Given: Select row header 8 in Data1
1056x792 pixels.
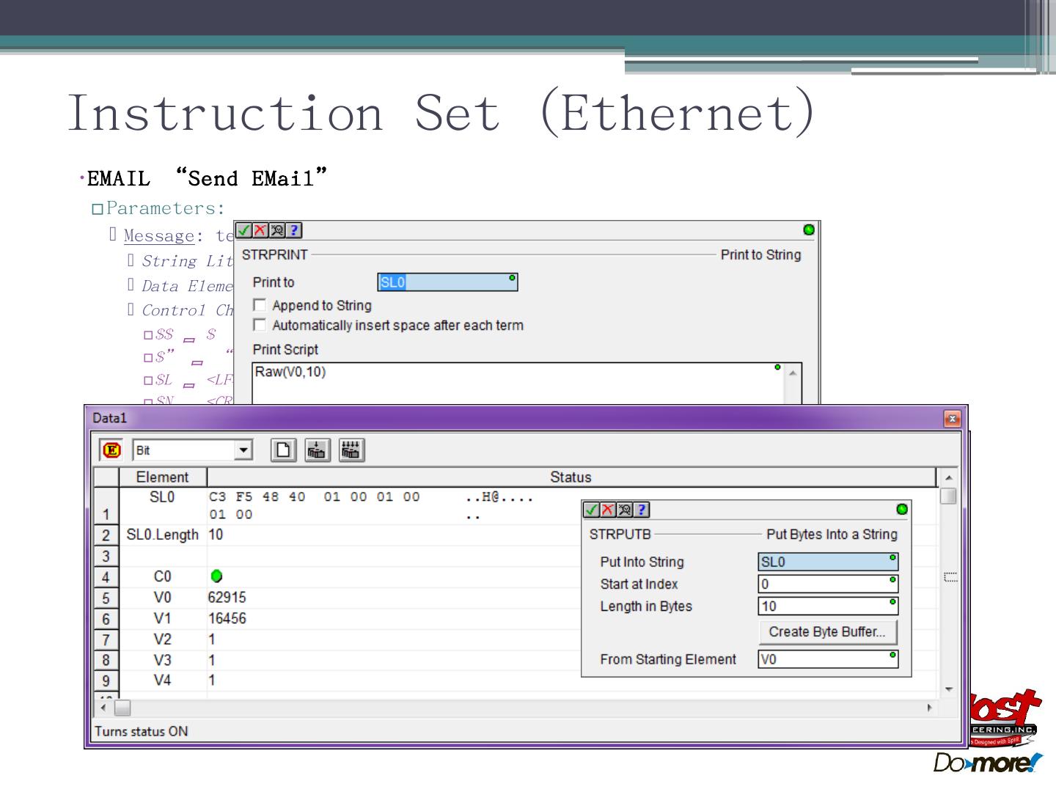Looking at the screenshot, I should pyautogui.click(x=106, y=661).
